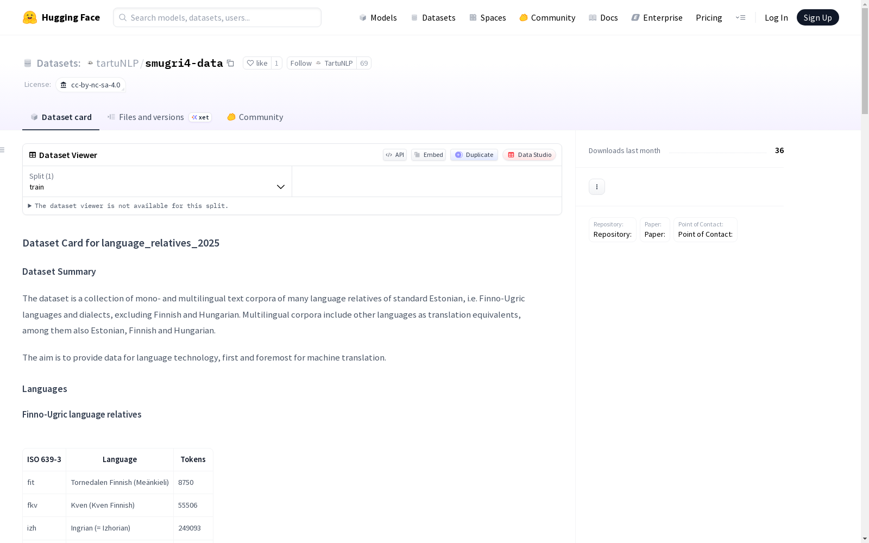Click the Dataset Summary heading
The width and height of the screenshot is (869, 543).
pos(59,271)
